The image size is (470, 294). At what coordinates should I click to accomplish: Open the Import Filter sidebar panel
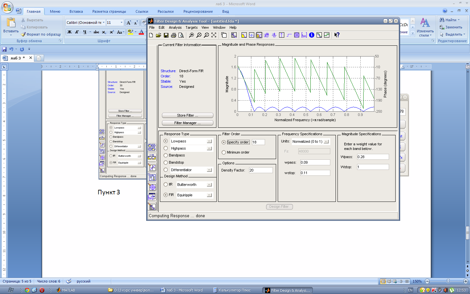(x=152, y=197)
